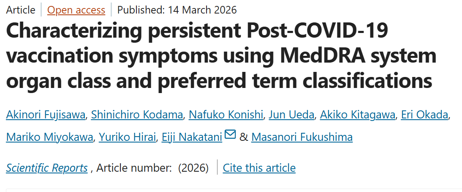Open the Open access link
Image resolution: width=462 pixels, height=192 pixels.
click(76, 9)
